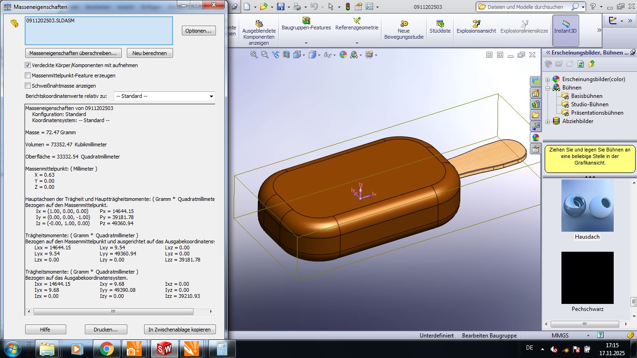The width and height of the screenshot is (637, 358).
Task: Create a new document with the New icon
Action: pos(247,7)
